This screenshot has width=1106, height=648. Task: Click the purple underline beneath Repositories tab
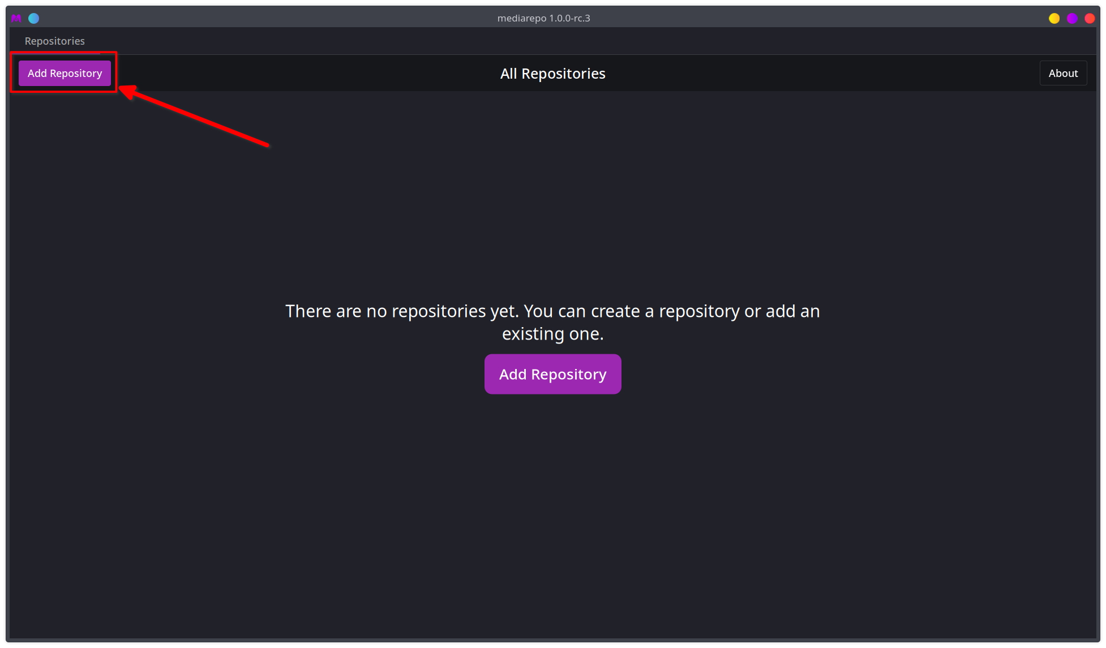coord(55,54)
